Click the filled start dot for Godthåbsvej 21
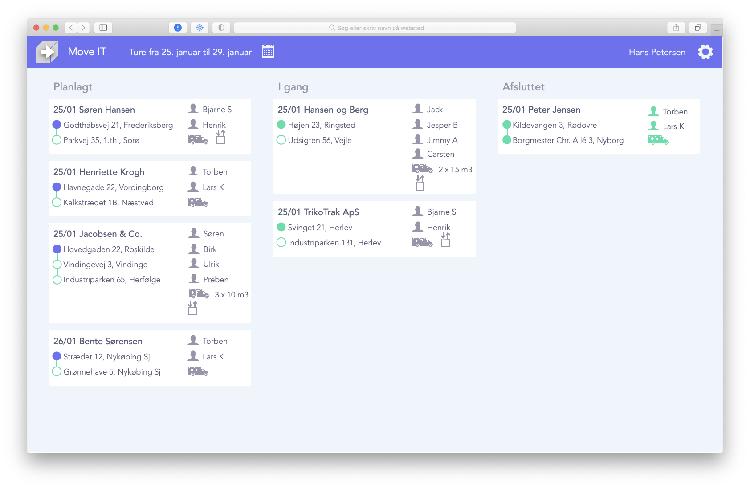The width and height of the screenshot is (750, 489). [x=57, y=125]
